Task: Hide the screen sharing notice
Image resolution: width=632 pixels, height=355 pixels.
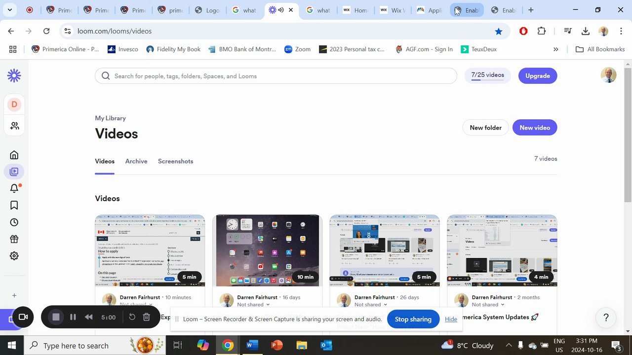Action: [451, 319]
